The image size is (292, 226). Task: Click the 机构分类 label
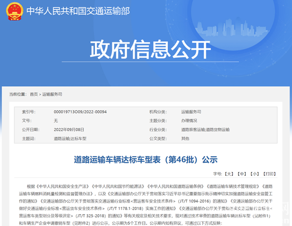coord(158,112)
